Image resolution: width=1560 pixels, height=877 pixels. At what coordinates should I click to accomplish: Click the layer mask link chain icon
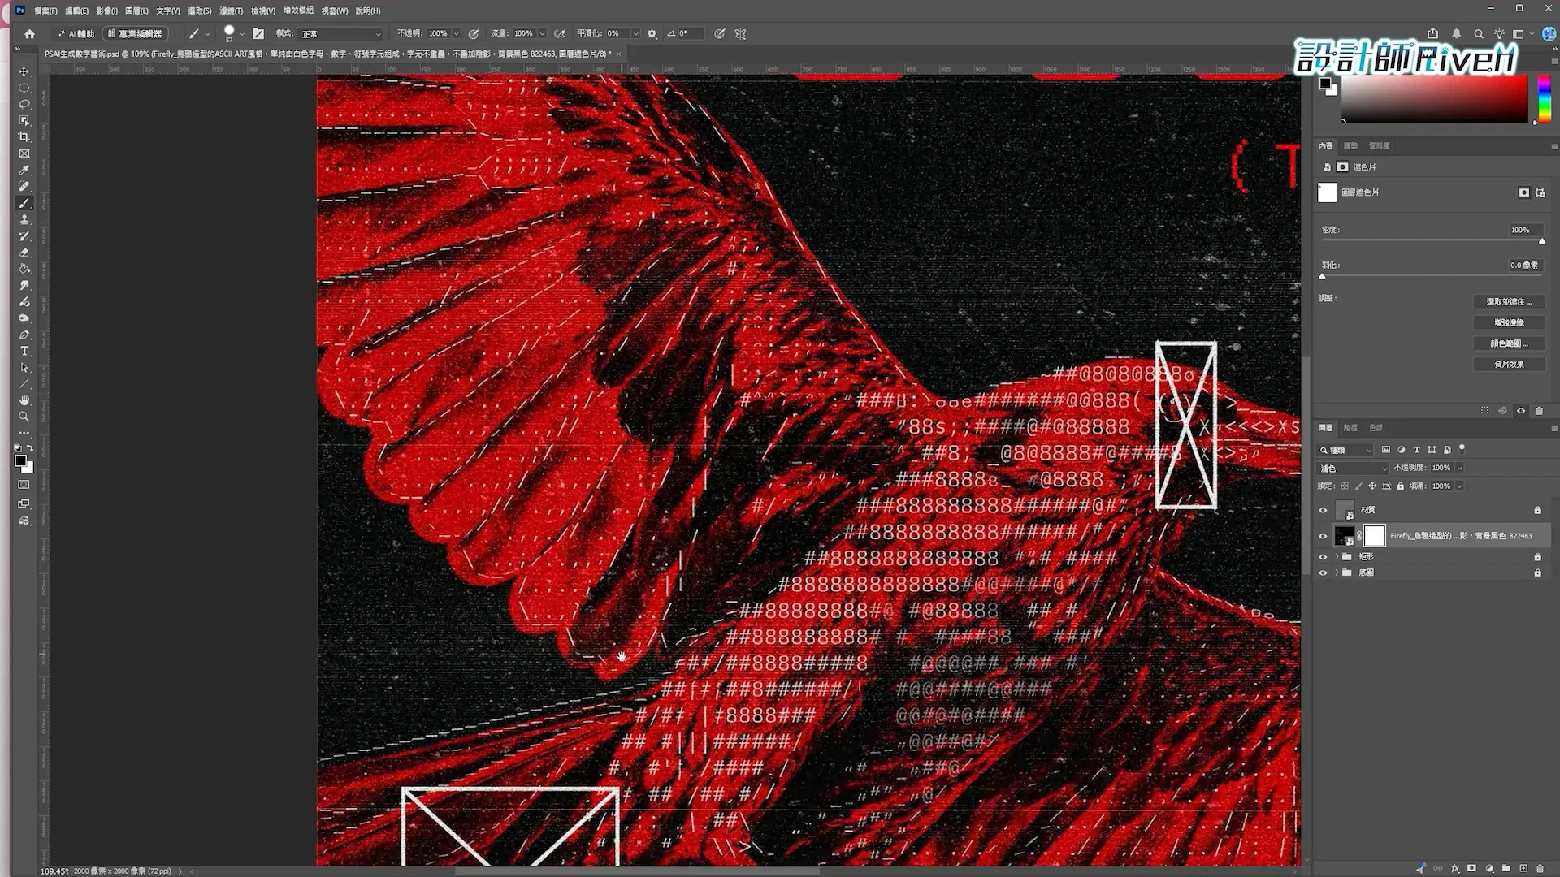[1359, 536]
